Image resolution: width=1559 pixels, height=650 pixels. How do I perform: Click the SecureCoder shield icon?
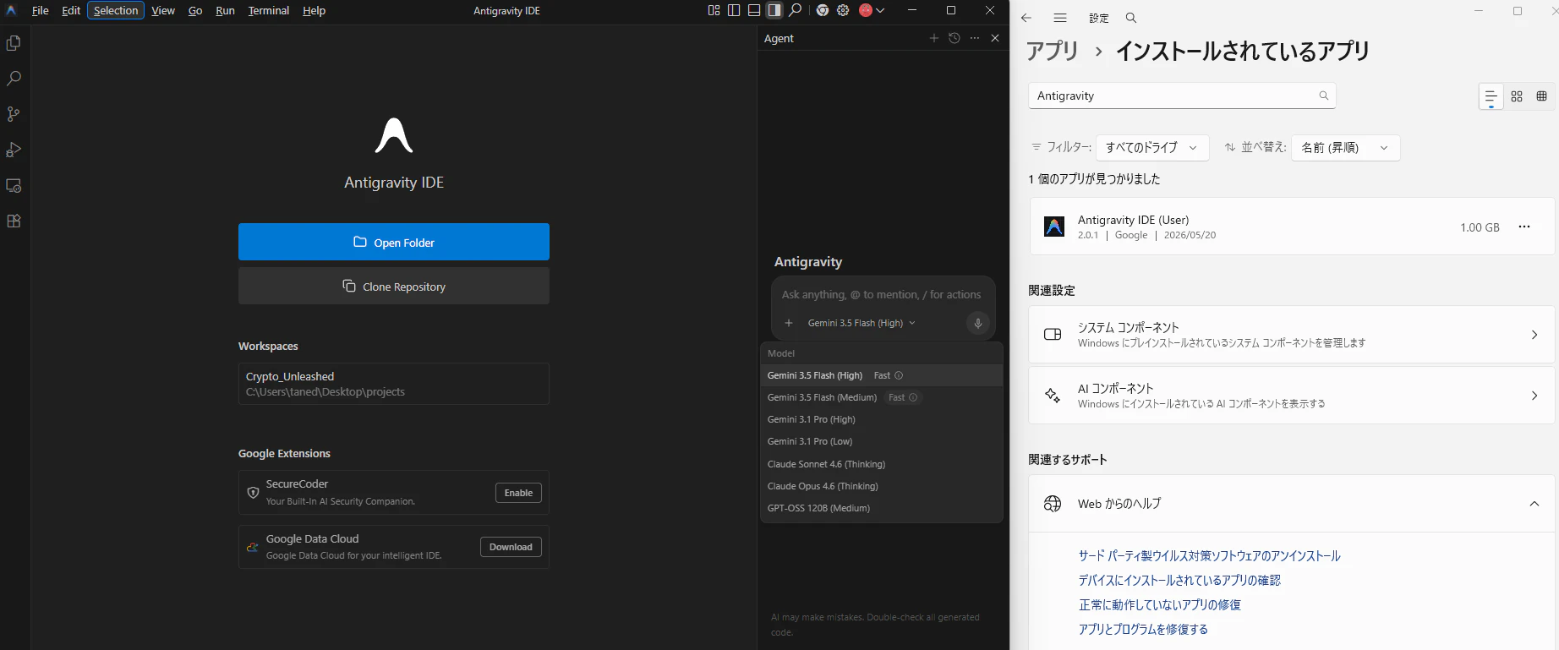point(253,492)
